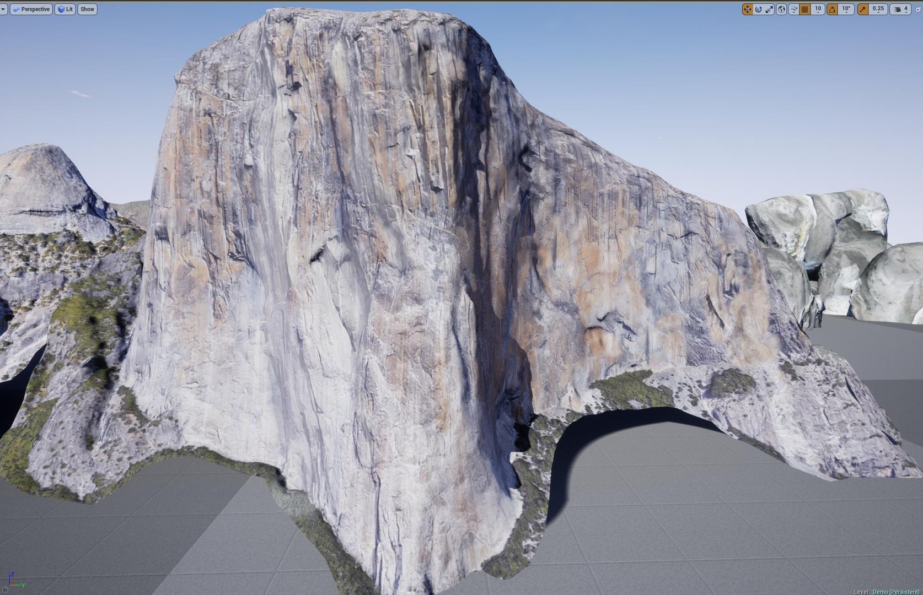The width and height of the screenshot is (923, 595).
Task: Open scale snap dropdown showing 0.25
Action: 878,9
